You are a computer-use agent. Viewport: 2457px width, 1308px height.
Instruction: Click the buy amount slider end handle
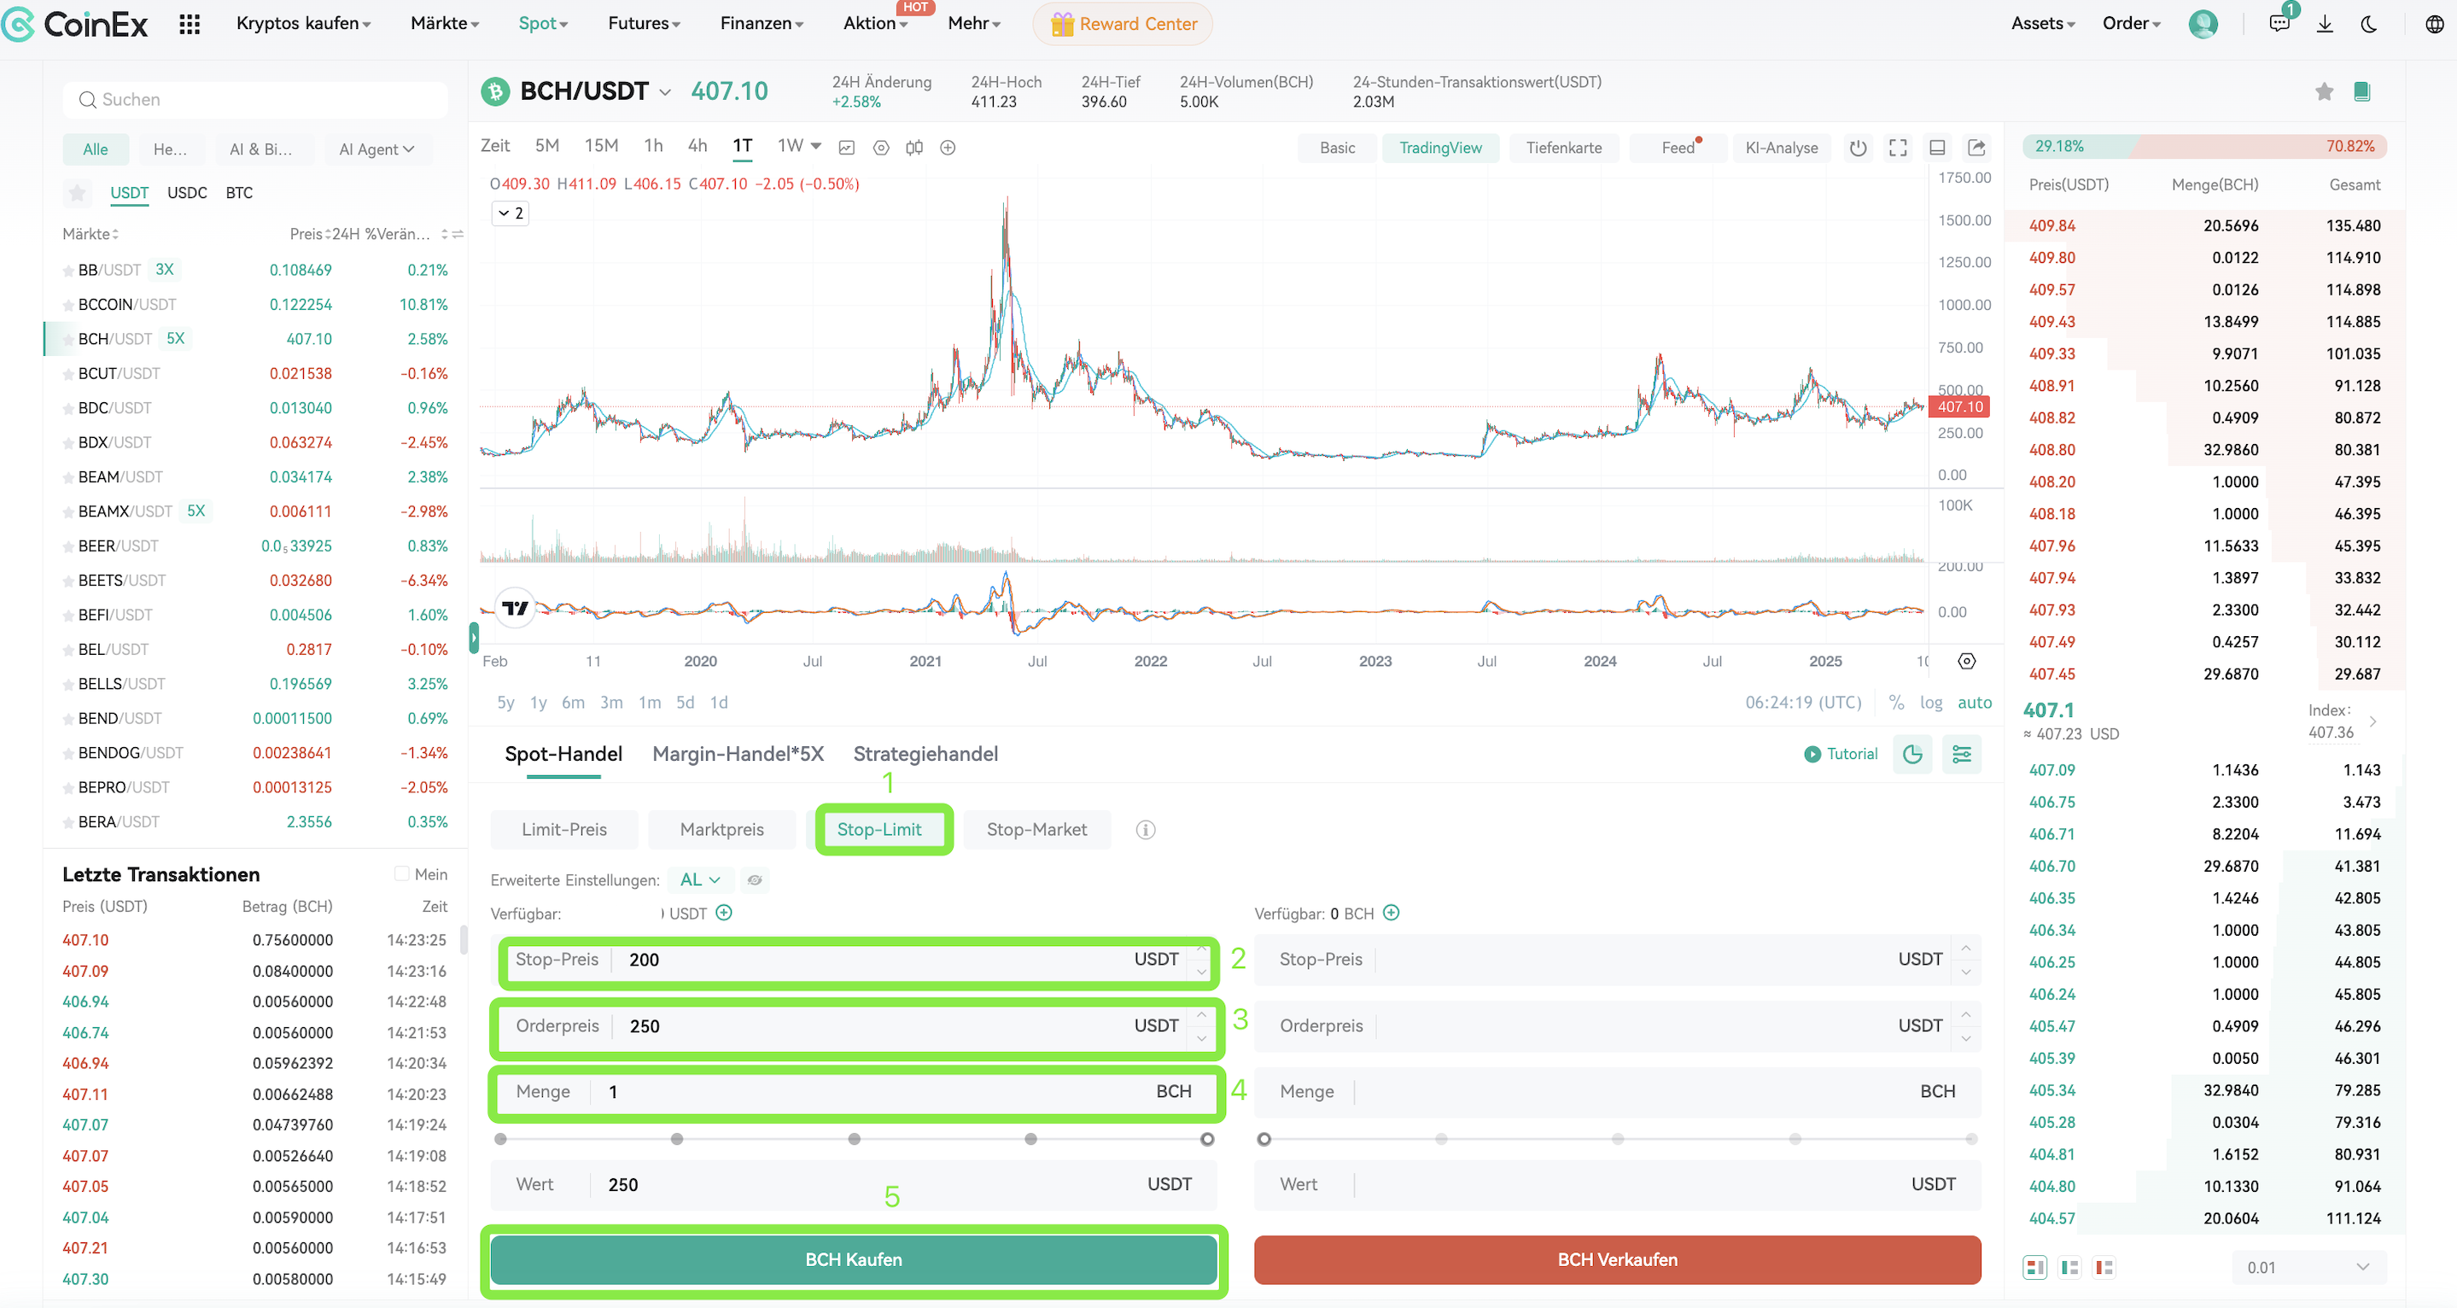[1206, 1138]
